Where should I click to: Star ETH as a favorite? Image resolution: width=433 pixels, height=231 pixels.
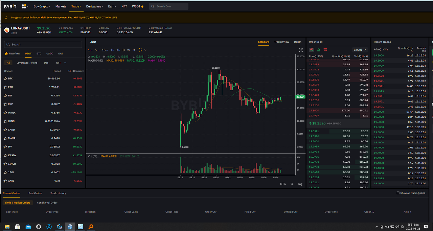[5, 87]
